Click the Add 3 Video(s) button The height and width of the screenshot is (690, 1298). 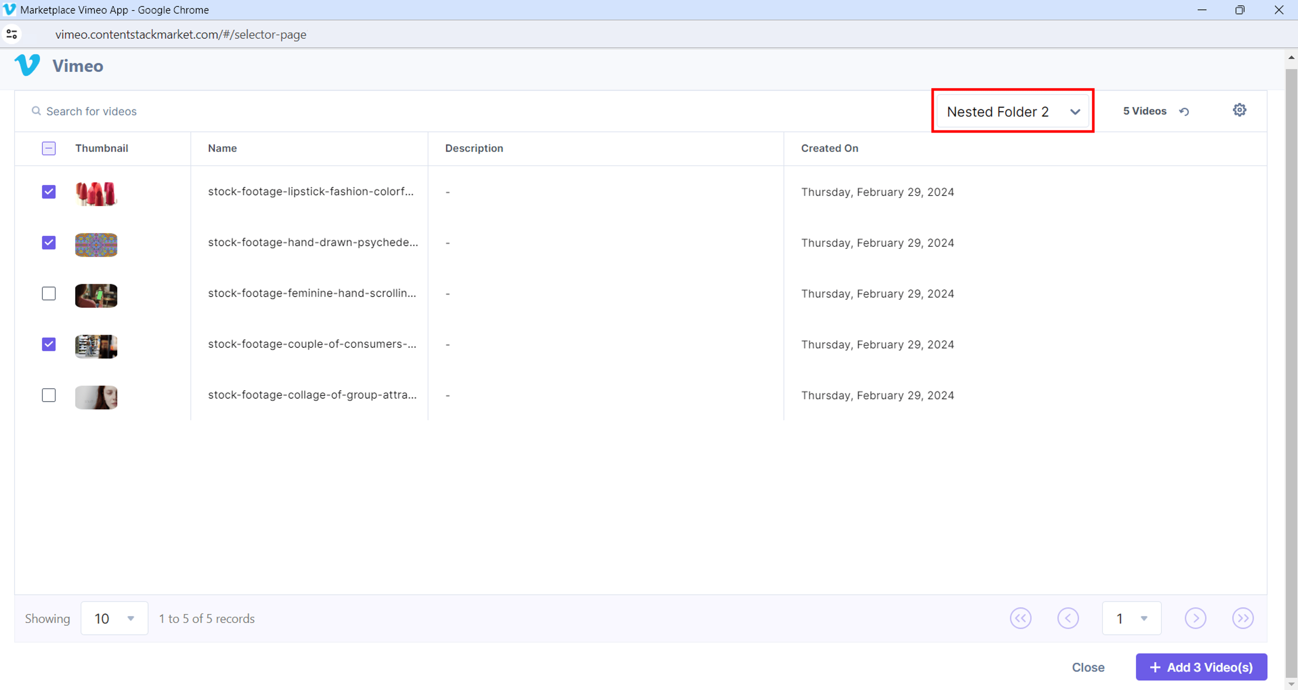(x=1201, y=667)
